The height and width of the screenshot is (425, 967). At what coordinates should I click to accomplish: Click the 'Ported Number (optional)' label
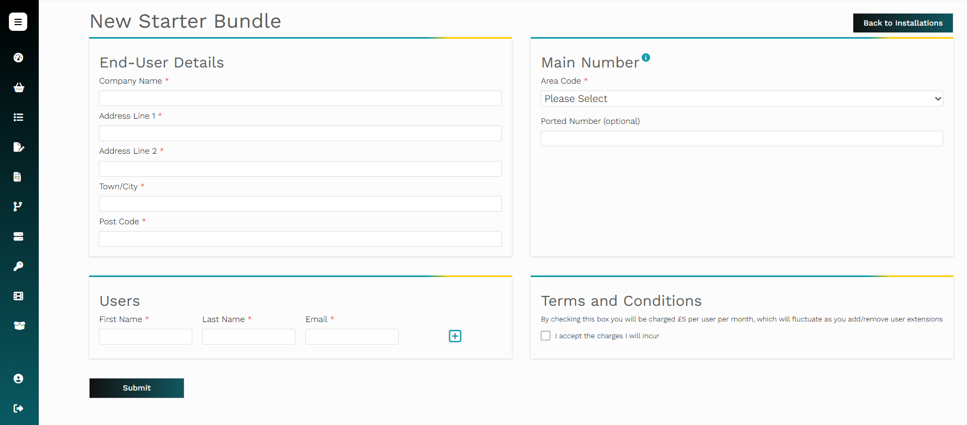[x=590, y=121]
